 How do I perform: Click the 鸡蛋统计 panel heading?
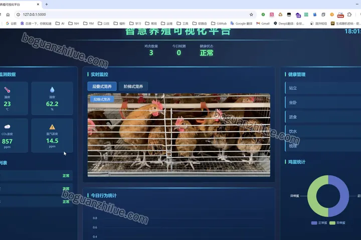point(297,161)
